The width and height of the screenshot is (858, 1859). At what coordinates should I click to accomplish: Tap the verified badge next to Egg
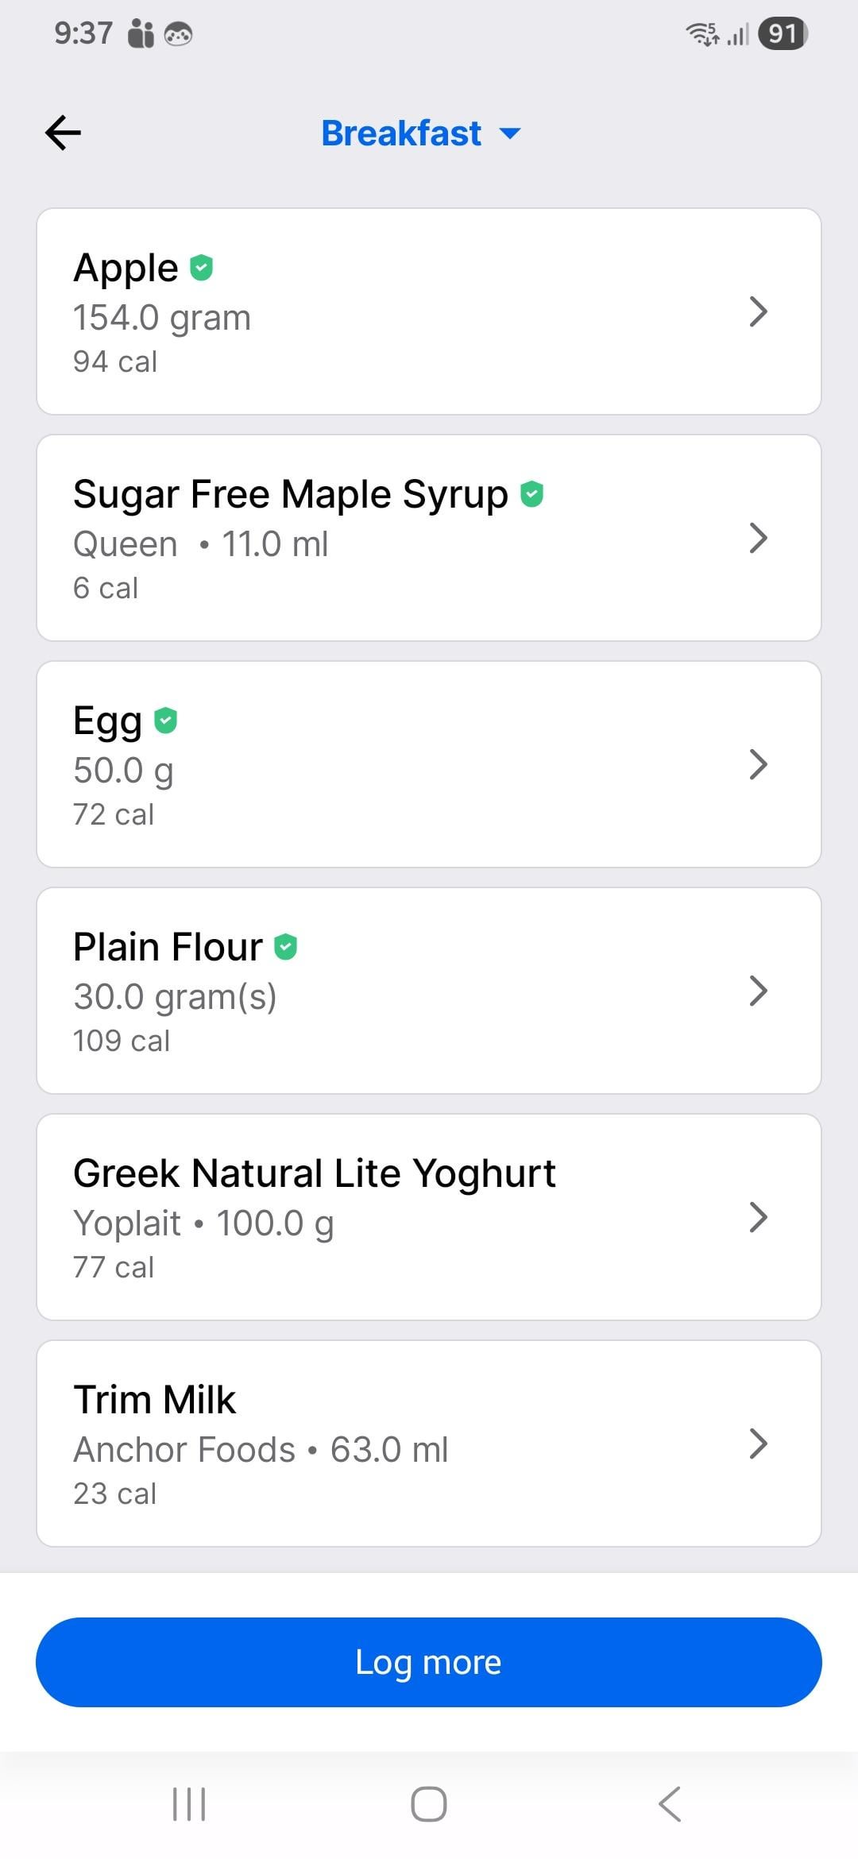click(165, 721)
